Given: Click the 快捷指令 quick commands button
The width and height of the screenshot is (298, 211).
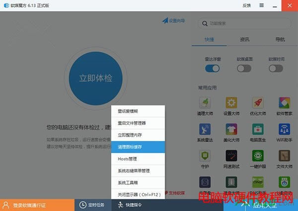Looking at the screenshot, I should point(130,205).
